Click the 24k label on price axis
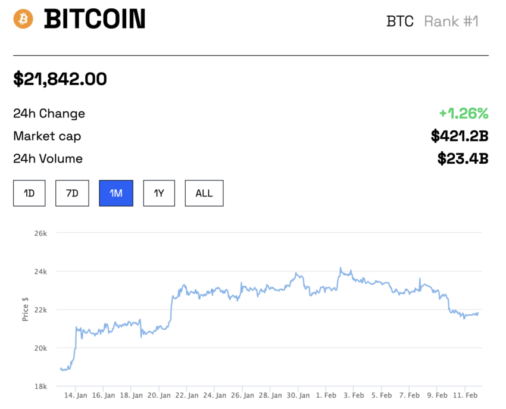 [40, 271]
